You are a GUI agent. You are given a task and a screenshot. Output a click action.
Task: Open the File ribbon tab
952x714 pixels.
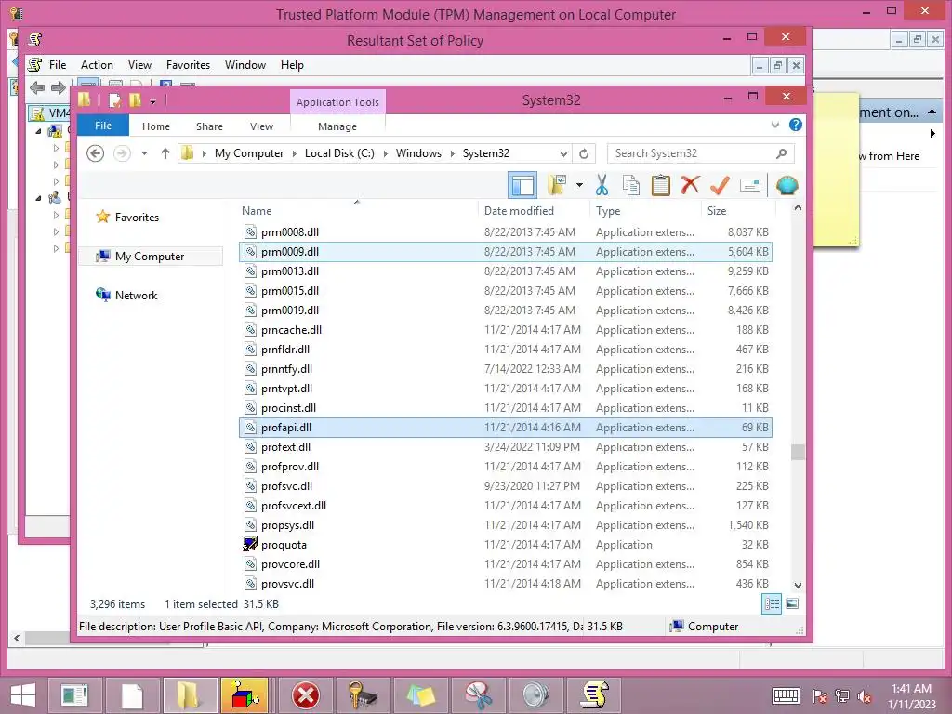(103, 126)
